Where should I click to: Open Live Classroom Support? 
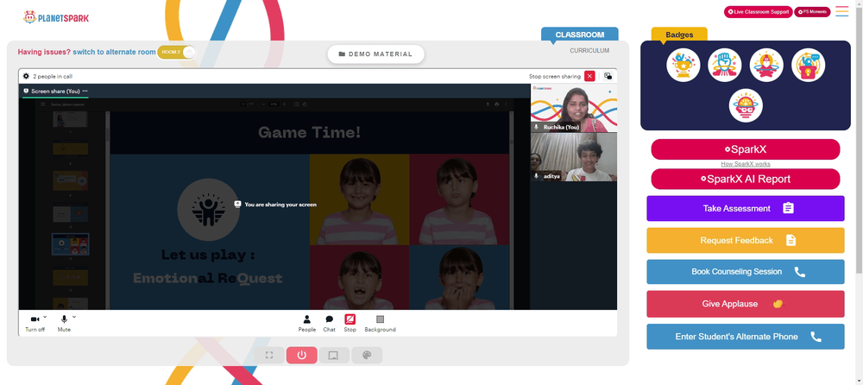tap(758, 11)
